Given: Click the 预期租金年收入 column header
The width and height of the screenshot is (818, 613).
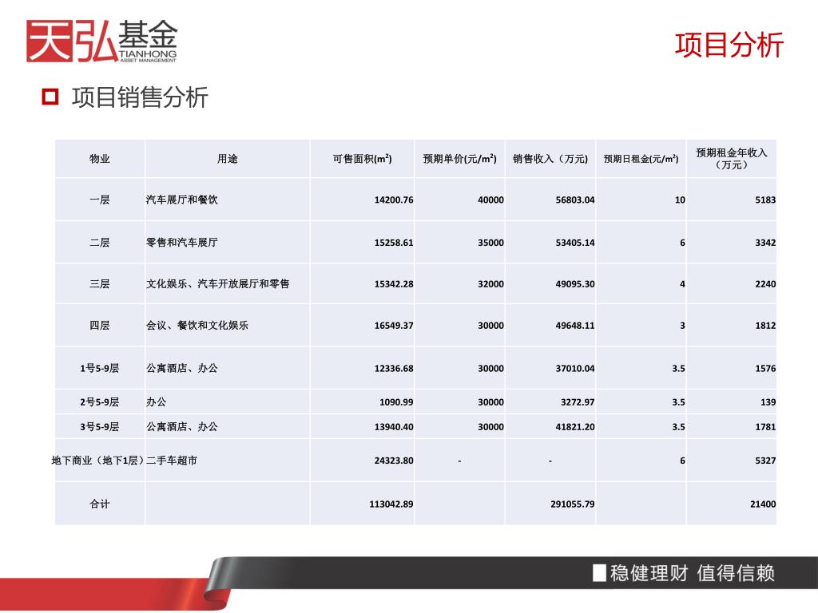Looking at the screenshot, I should coord(732,159).
